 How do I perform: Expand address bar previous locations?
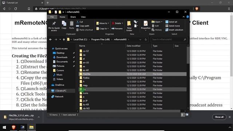pos(140,40)
